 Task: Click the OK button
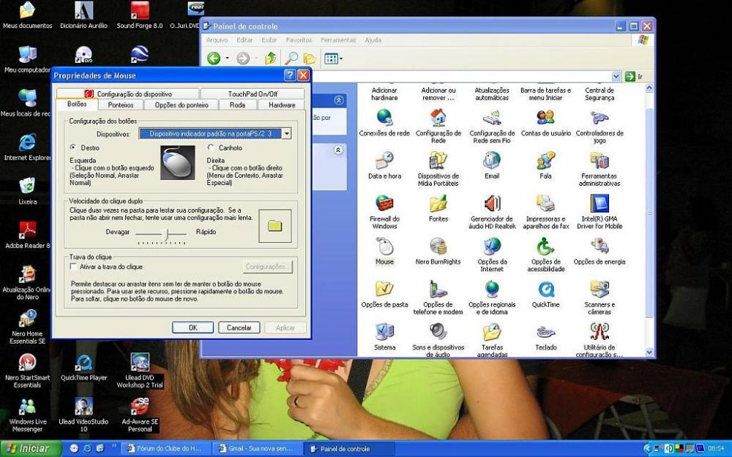pyautogui.click(x=193, y=328)
